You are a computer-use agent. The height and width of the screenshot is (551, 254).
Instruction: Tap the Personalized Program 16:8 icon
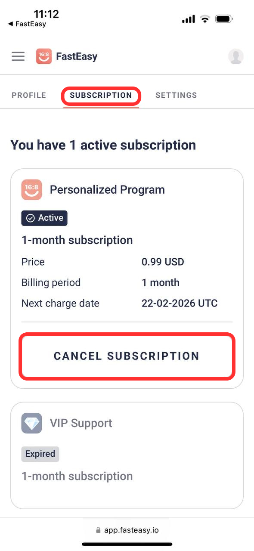tap(32, 190)
